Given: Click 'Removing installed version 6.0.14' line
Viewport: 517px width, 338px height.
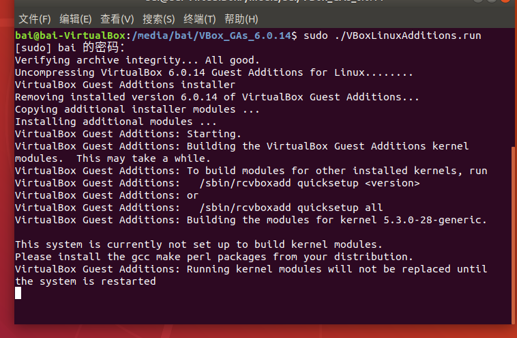Looking at the screenshot, I should [217, 97].
